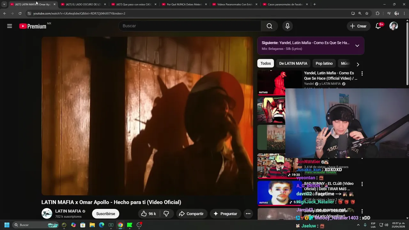Viewport: 409px width, 230px height.
Task: Open the tab search dropdown
Action: pyautogui.click(x=4, y=4)
